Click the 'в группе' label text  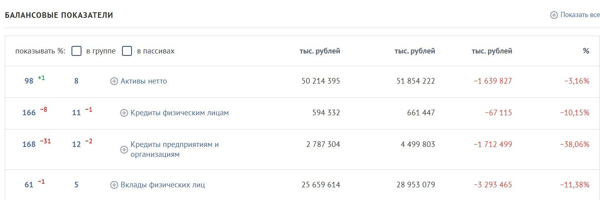(x=101, y=51)
